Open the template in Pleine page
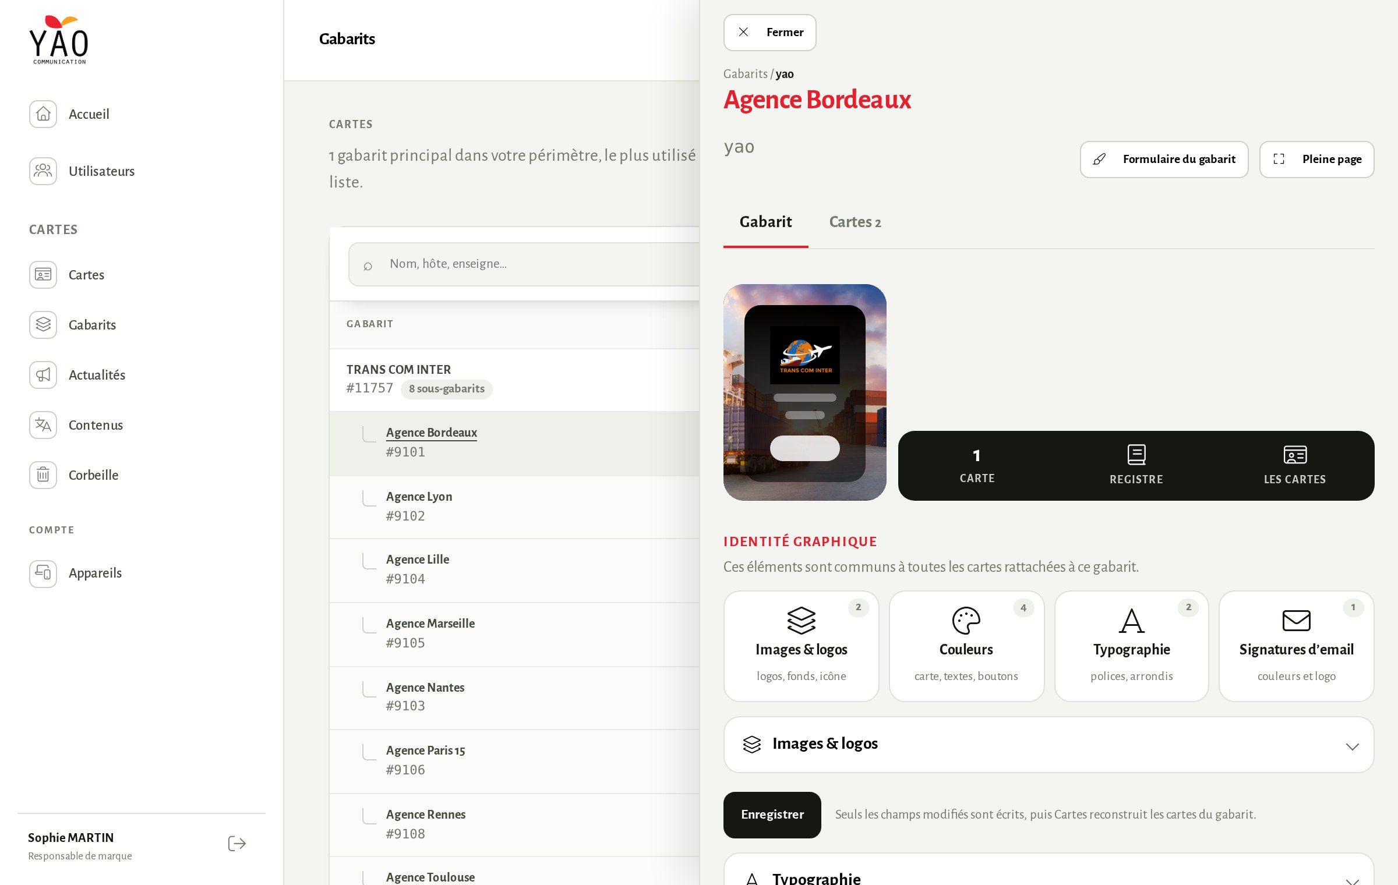1398x885 pixels. coord(1316,160)
